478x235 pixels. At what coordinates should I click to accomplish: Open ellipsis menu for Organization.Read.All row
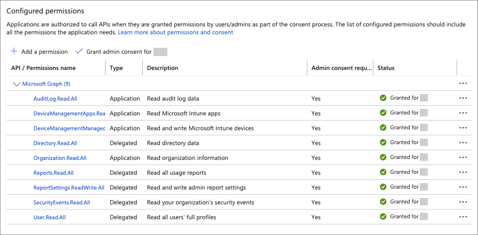tap(463, 158)
